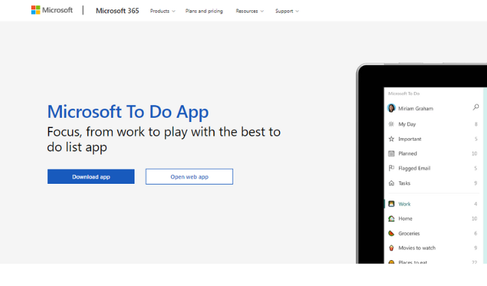This screenshot has width=487, height=286.
Task: Click the Microsoft To Do title text
Action: [404, 93]
